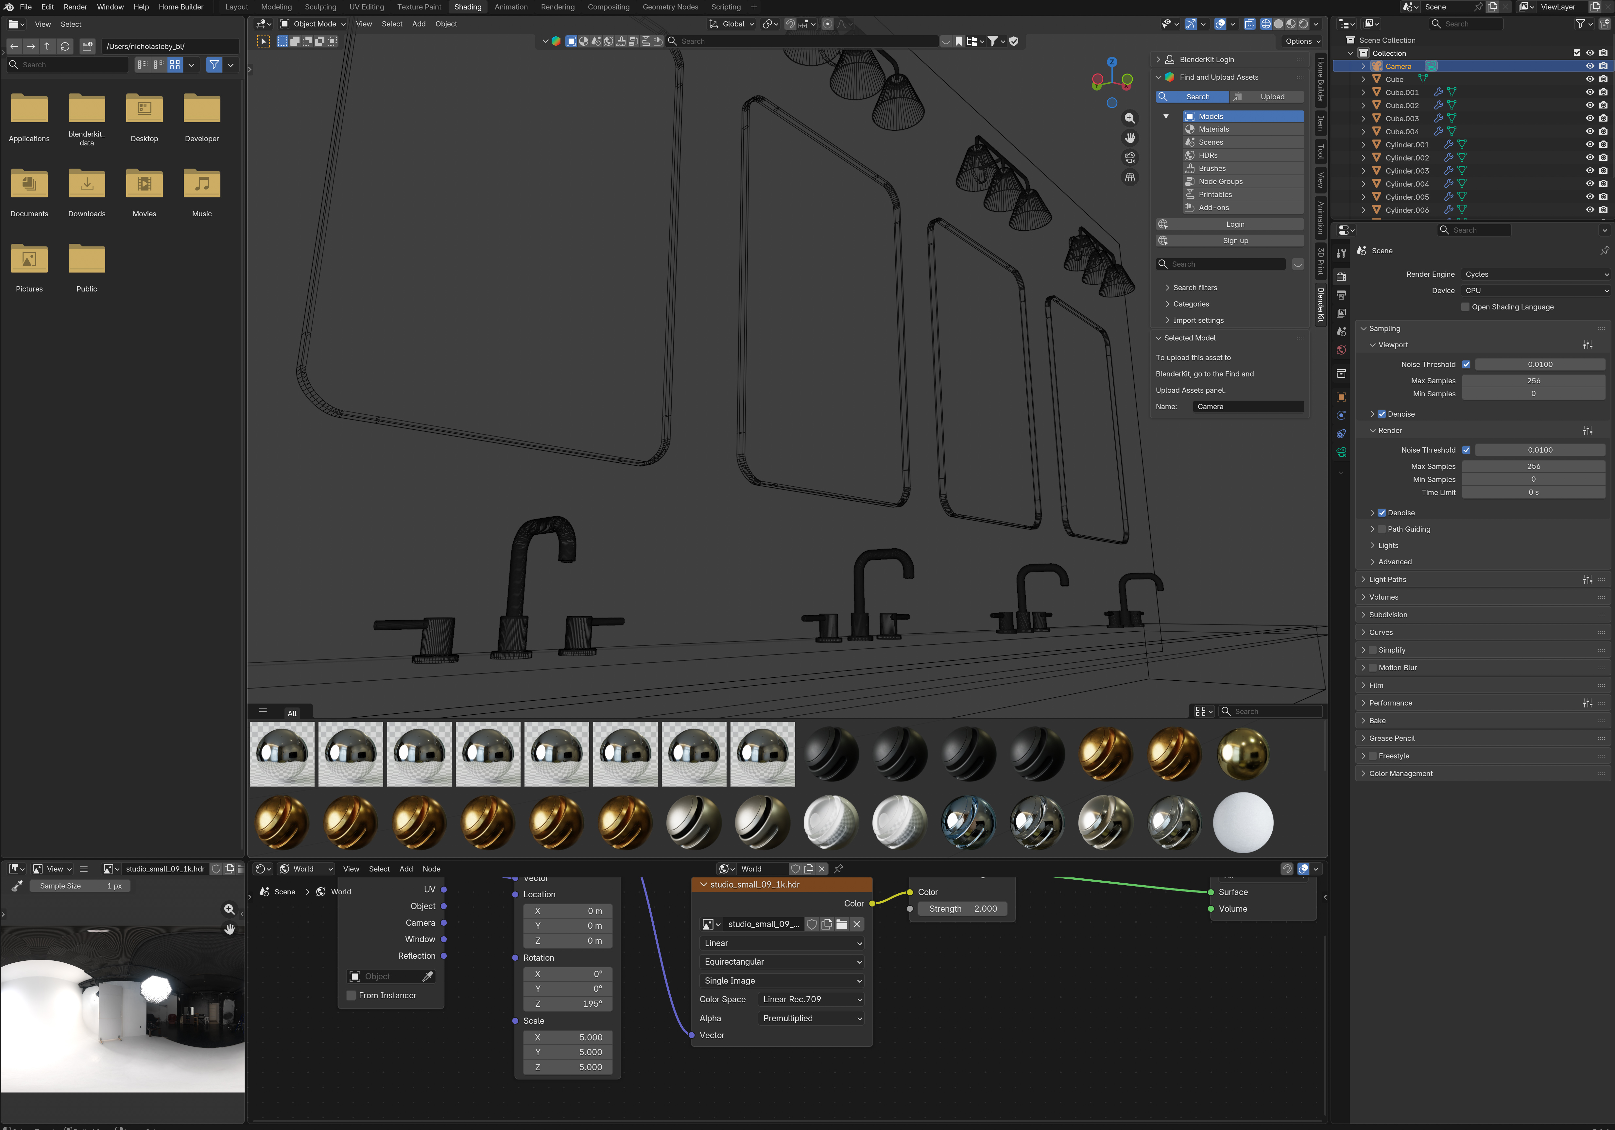This screenshot has height=1130, width=1615.
Task: Open the Render menu in the top bar
Action: pyautogui.click(x=75, y=7)
